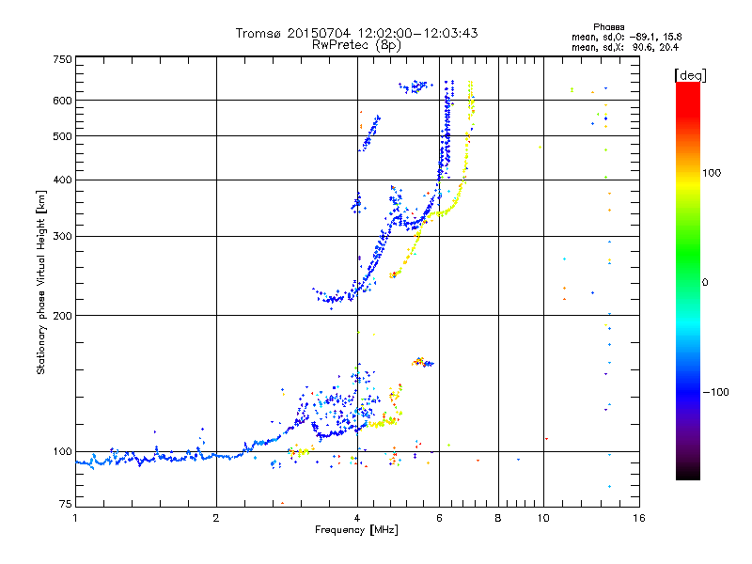The width and height of the screenshot is (752, 564).
Task: Click the blue point cluster above 600 km
Action: point(416,86)
